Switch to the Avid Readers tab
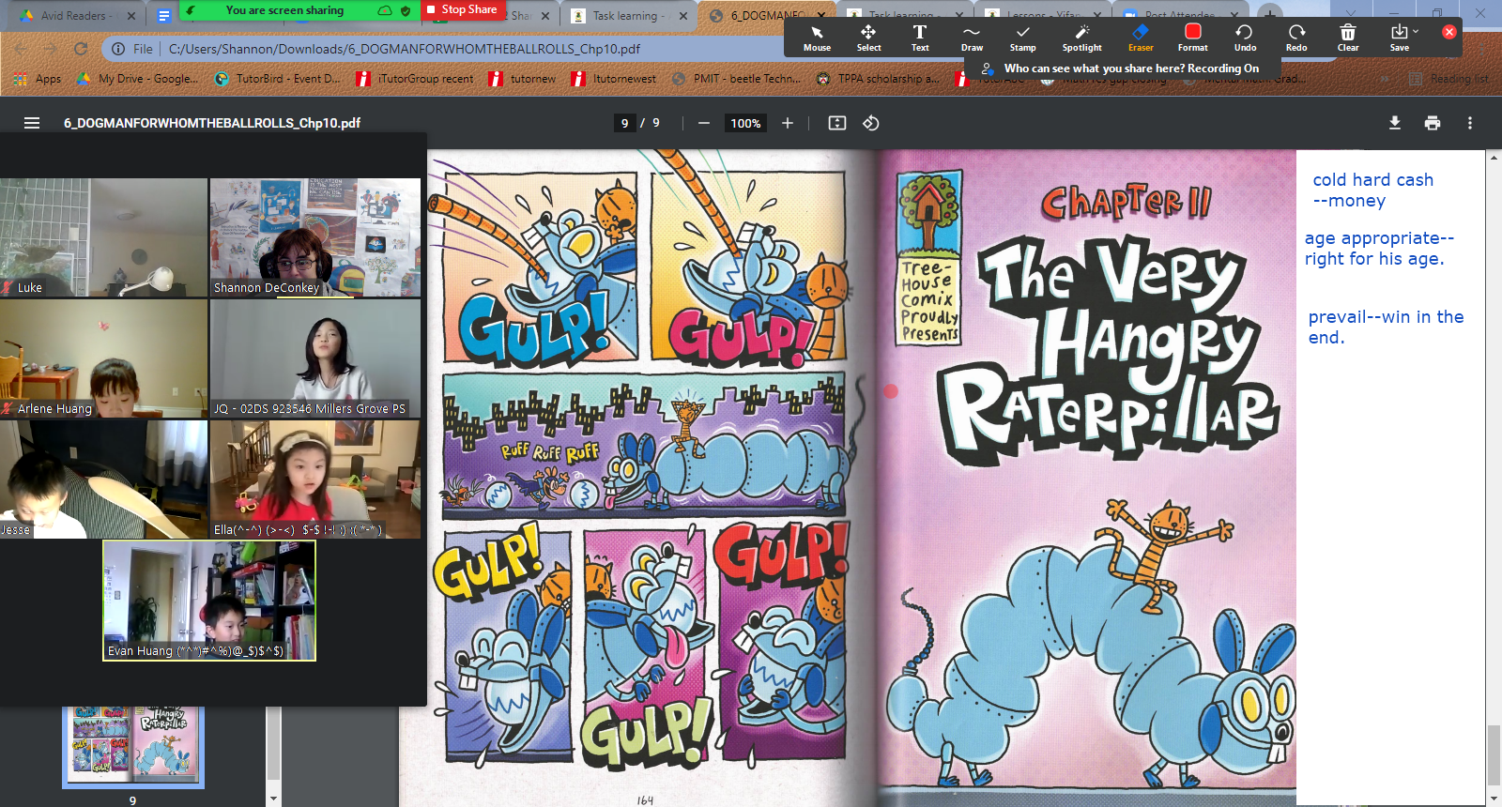 [x=75, y=16]
